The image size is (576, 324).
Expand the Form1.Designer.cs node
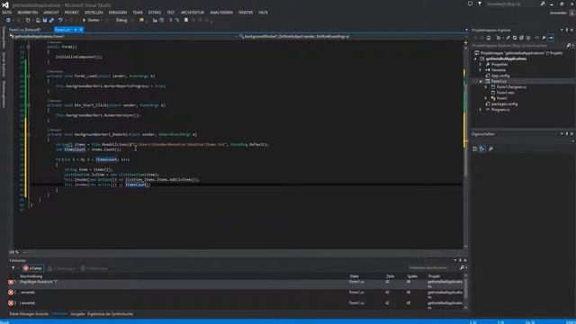pyautogui.click(x=486, y=87)
